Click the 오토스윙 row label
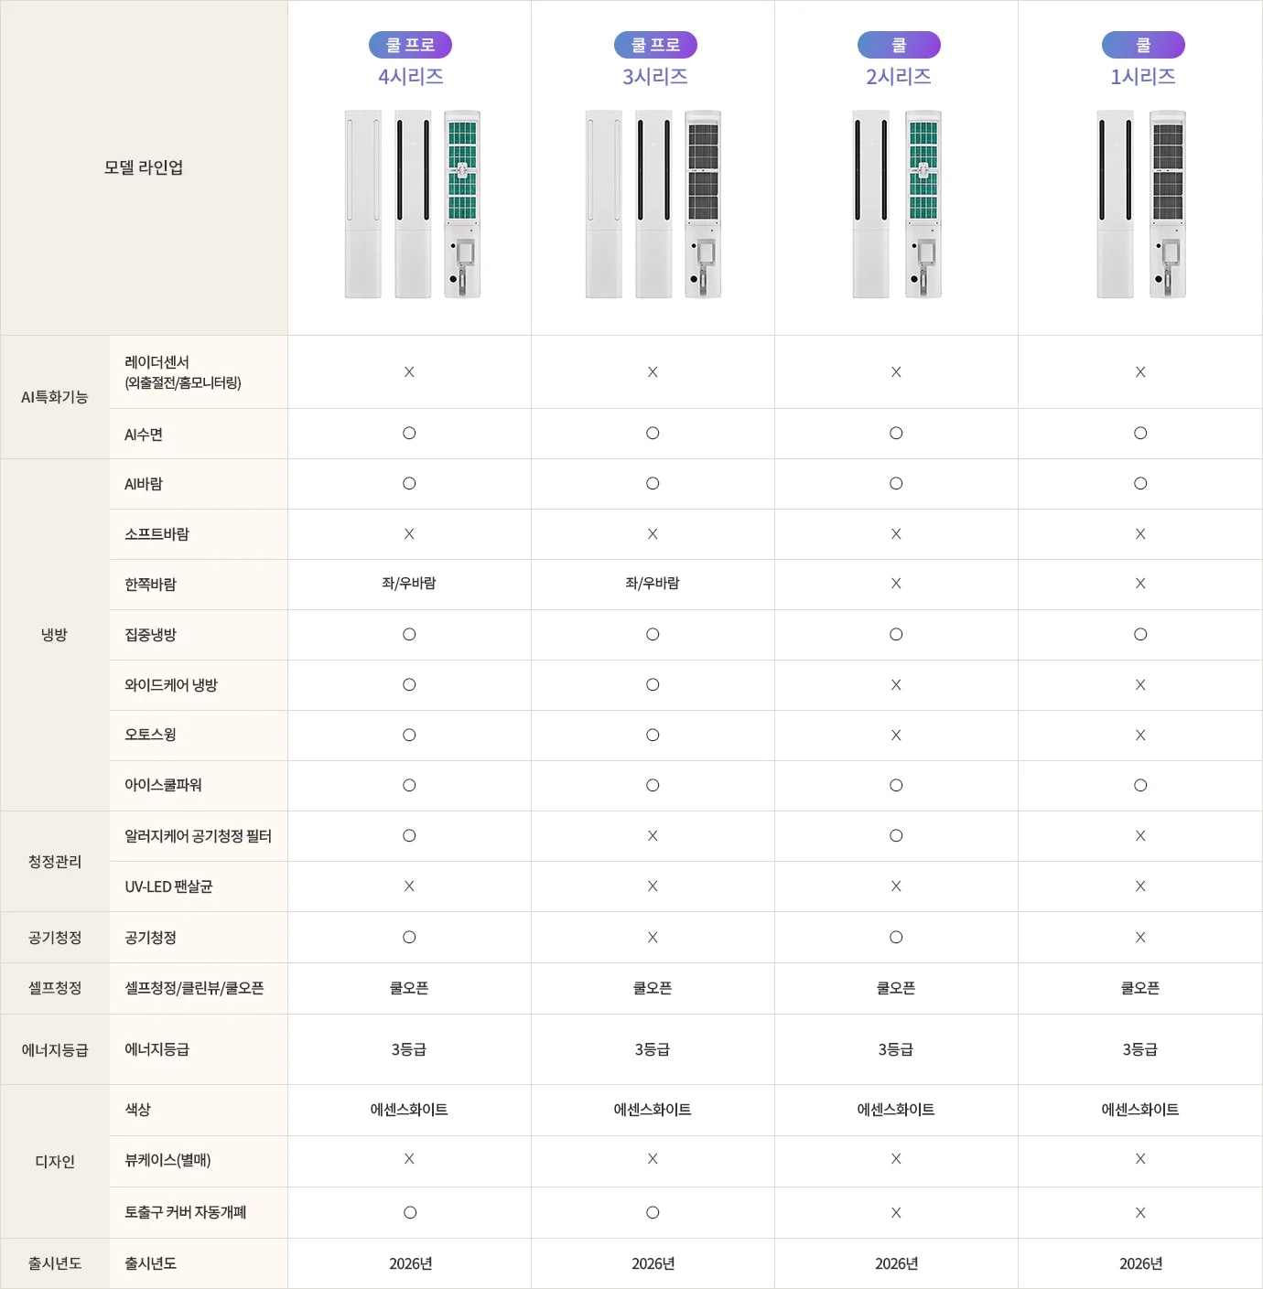The image size is (1263, 1289). pyautogui.click(x=150, y=735)
